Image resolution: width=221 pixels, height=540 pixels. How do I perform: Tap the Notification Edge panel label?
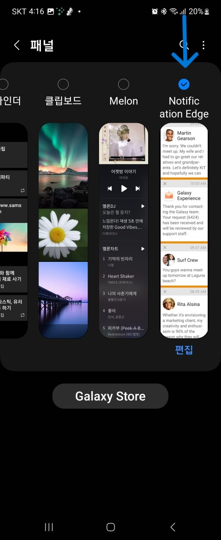click(184, 107)
